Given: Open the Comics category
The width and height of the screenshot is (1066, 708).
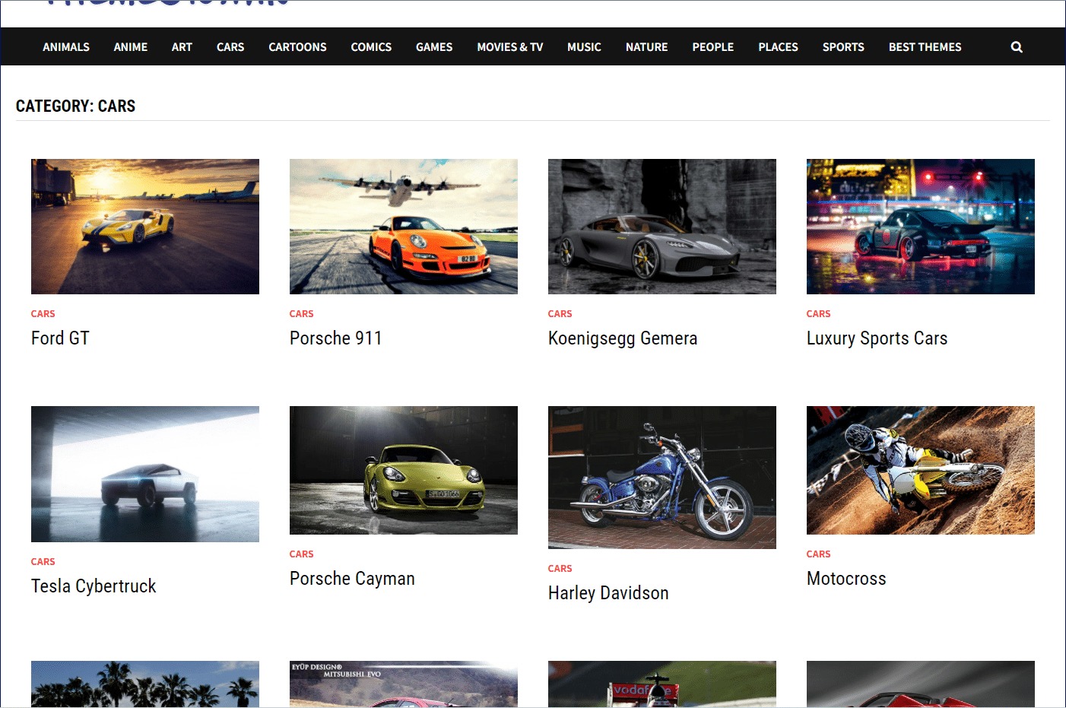Looking at the screenshot, I should [x=371, y=47].
